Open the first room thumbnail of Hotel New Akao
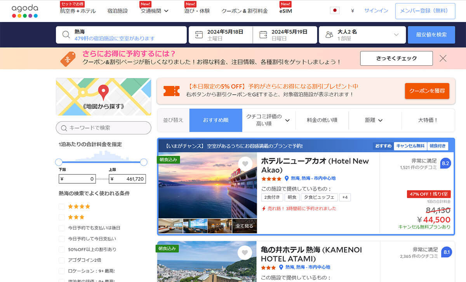 tap(170, 226)
